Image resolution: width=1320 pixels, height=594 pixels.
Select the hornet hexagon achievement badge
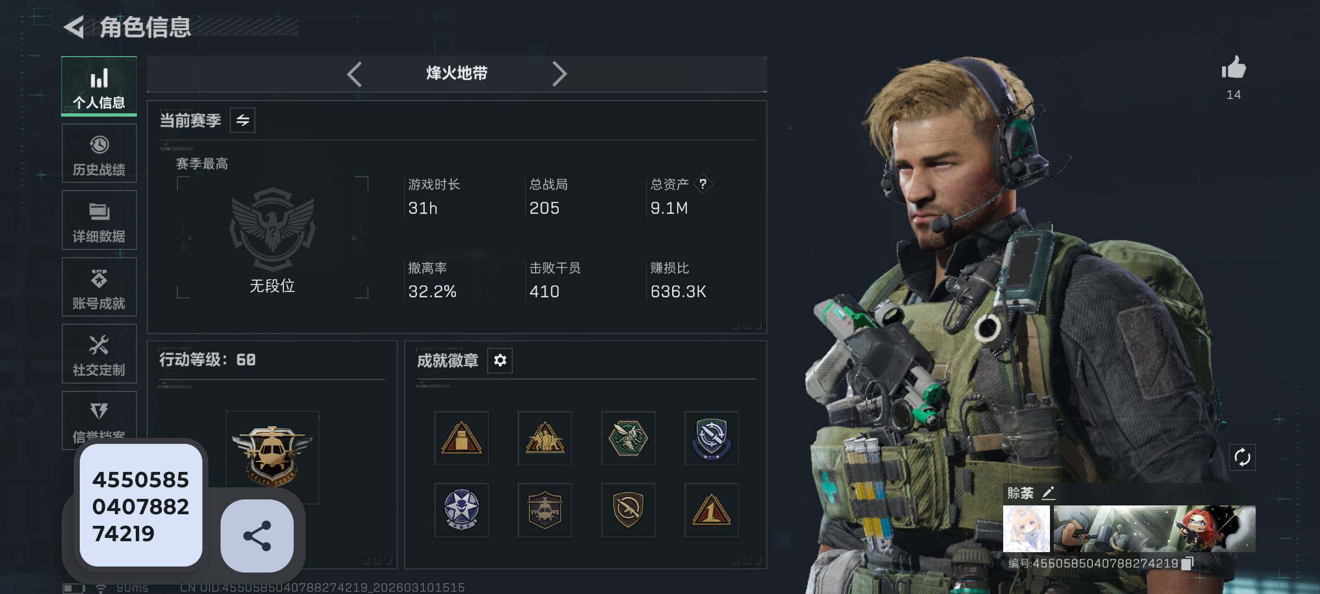point(628,438)
